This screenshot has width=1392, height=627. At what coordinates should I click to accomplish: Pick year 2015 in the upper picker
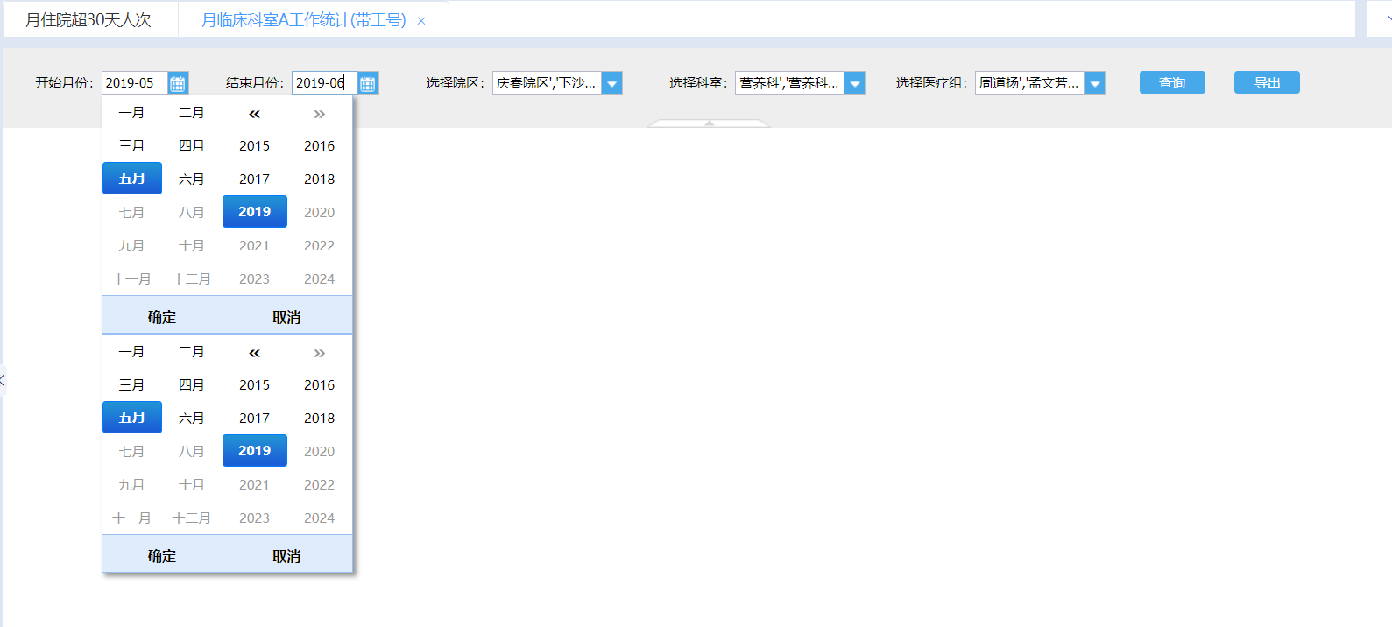[254, 146]
